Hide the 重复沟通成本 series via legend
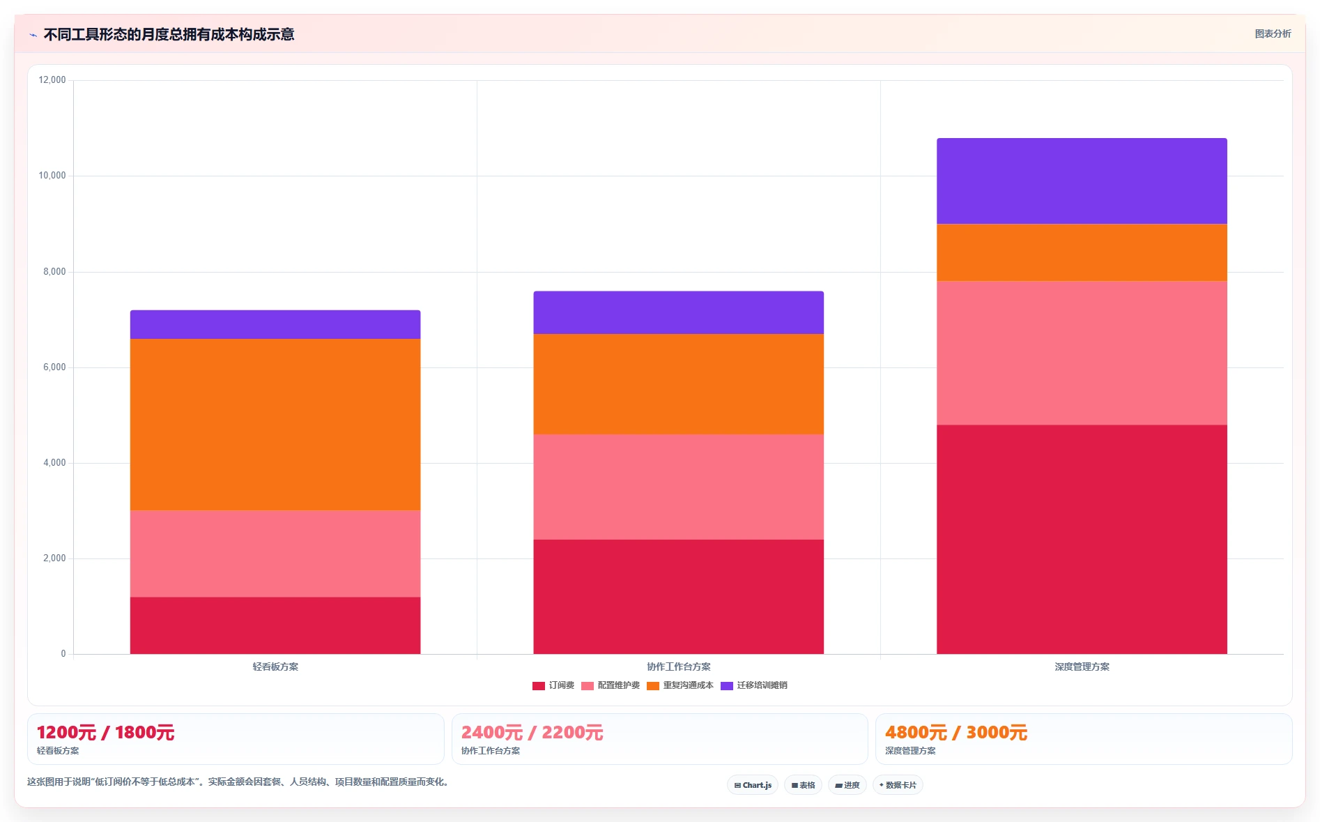 652,686
